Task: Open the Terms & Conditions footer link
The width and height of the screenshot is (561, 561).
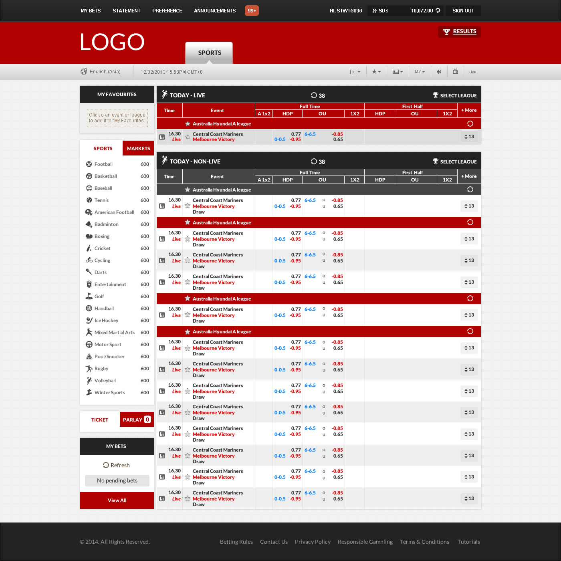Action: [x=424, y=542]
